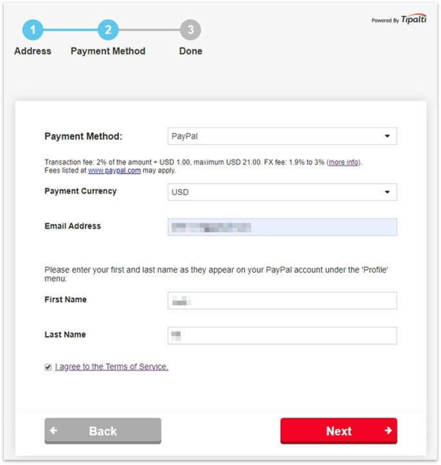Open the Payment Method dropdown
The image size is (441, 465).
coord(282,136)
